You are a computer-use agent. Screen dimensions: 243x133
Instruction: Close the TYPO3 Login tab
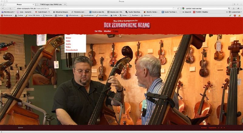tap(65, 5)
